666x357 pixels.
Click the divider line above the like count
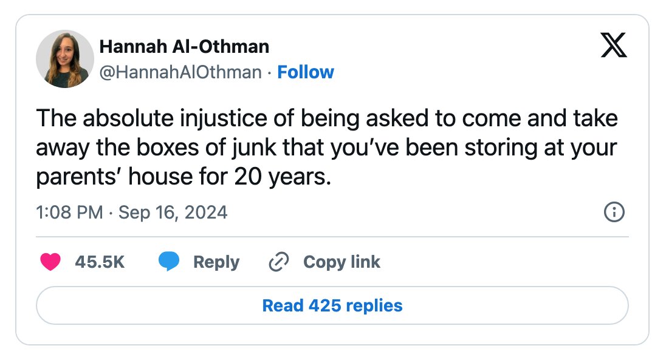pyautogui.click(x=332, y=237)
